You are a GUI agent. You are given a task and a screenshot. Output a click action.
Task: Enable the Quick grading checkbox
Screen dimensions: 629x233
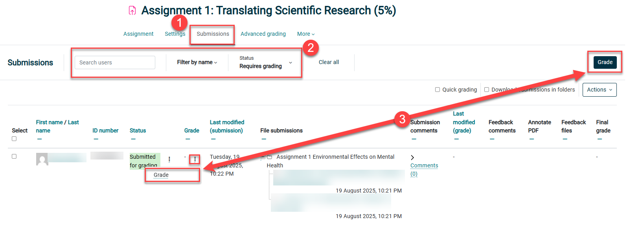437,90
